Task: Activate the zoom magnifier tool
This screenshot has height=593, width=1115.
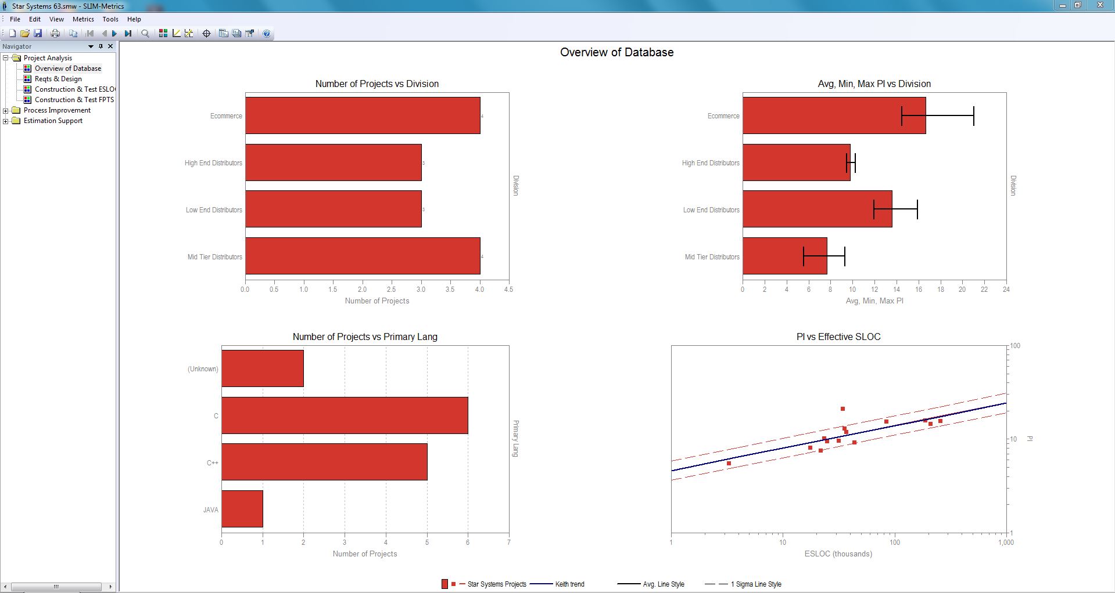Action: [x=145, y=33]
